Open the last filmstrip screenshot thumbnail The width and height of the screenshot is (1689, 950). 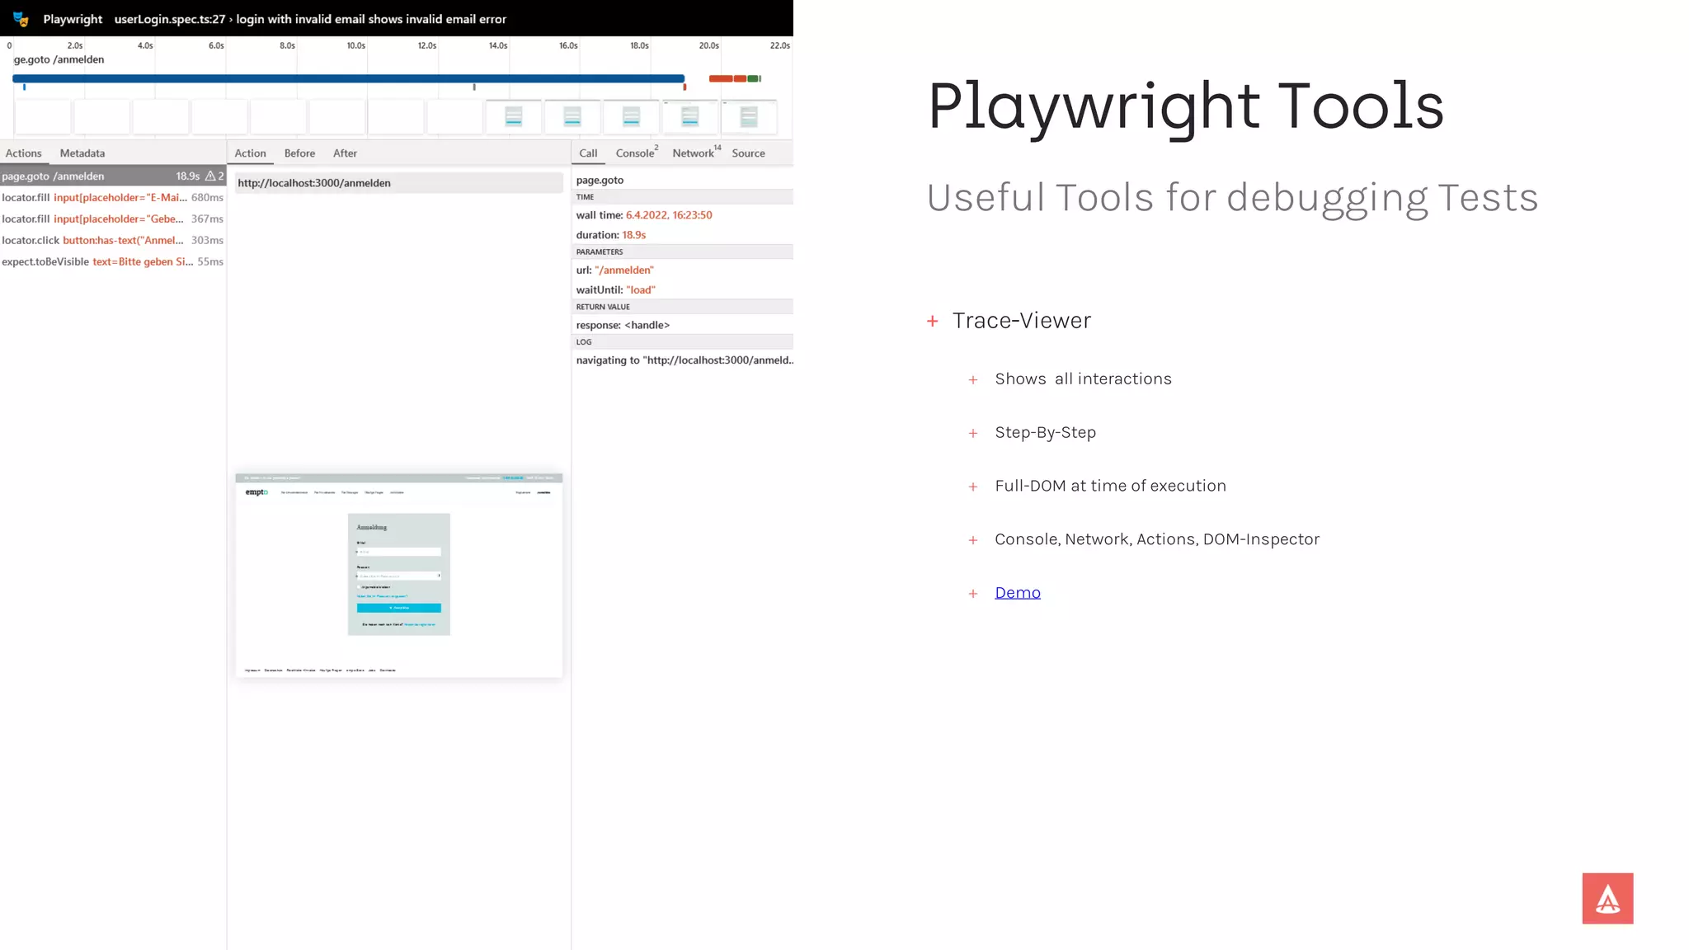coord(749,116)
